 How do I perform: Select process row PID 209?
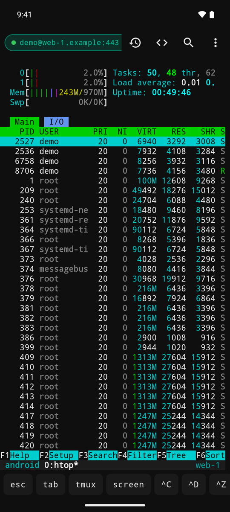tap(113, 191)
